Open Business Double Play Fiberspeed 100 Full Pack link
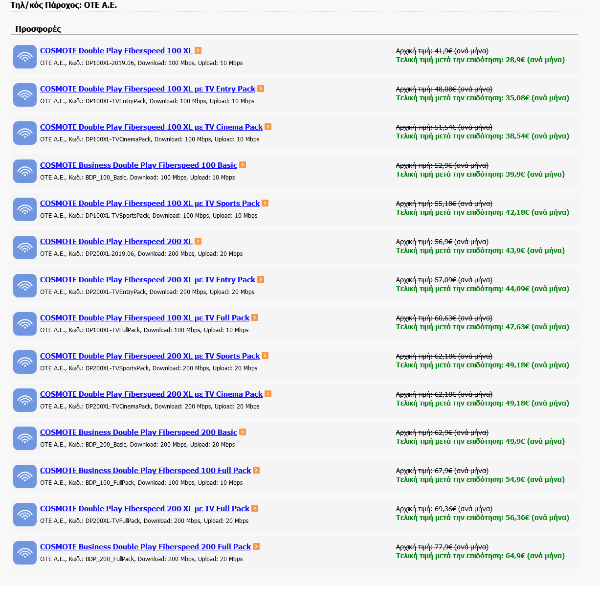 click(146, 471)
